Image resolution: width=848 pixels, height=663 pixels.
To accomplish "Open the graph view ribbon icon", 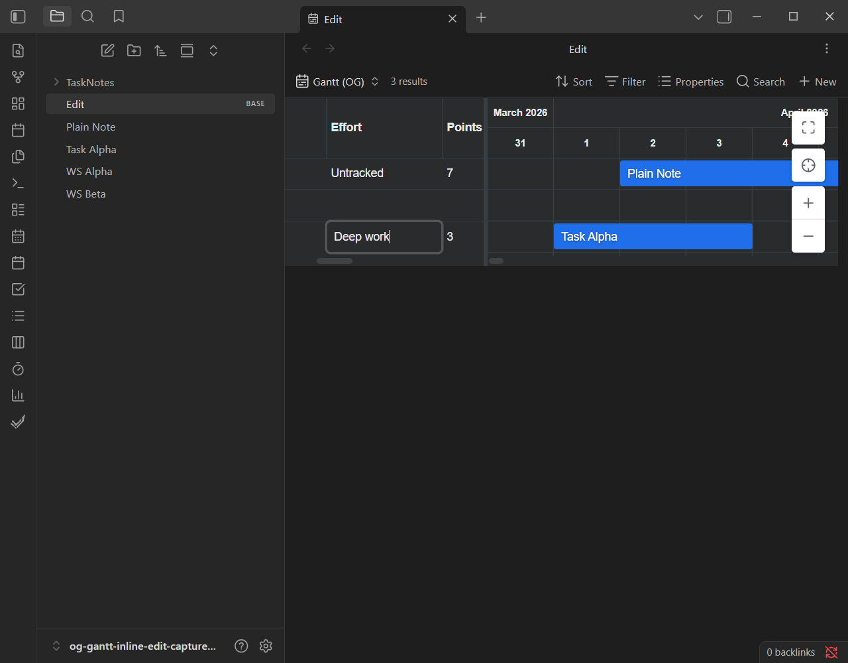I will (x=18, y=77).
